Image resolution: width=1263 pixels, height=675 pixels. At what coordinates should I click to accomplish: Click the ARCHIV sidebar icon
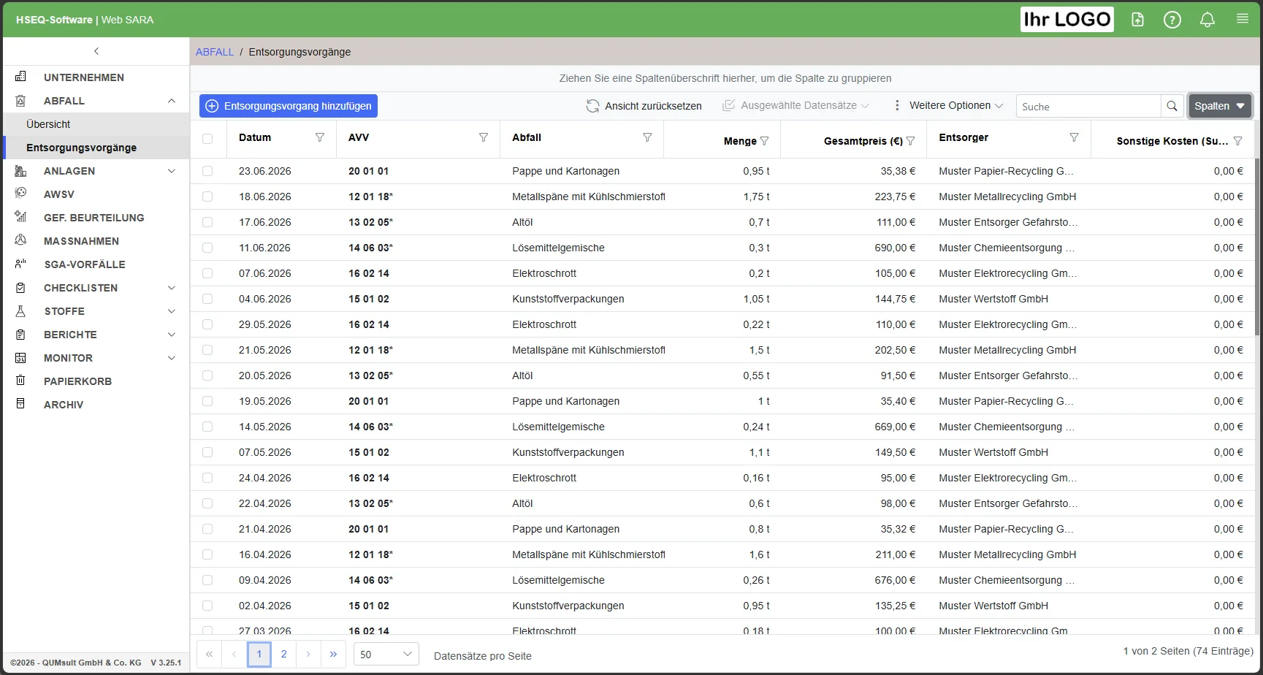pyautogui.click(x=20, y=404)
